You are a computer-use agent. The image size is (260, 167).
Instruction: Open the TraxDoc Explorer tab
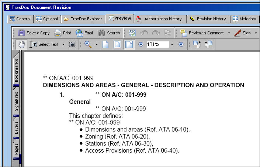point(83,19)
